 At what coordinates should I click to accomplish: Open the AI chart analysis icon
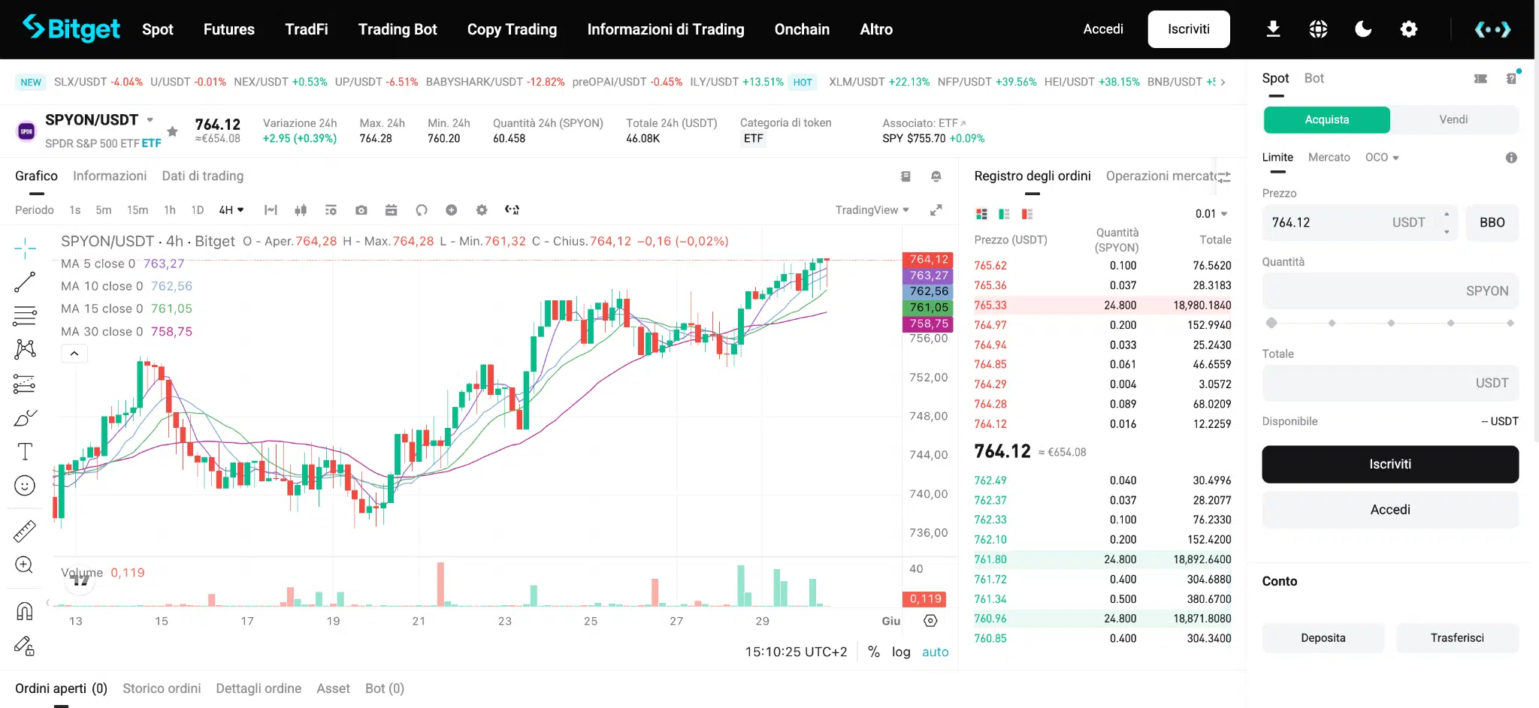[x=512, y=210]
